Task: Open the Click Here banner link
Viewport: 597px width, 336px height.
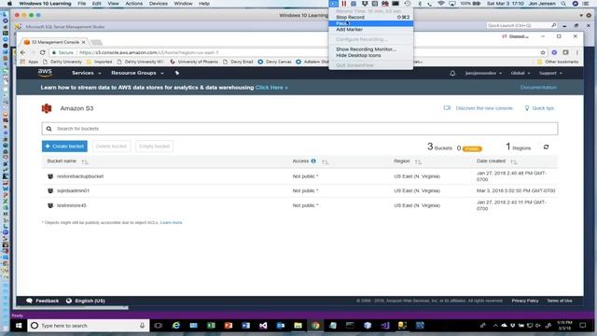Action: click(x=271, y=87)
